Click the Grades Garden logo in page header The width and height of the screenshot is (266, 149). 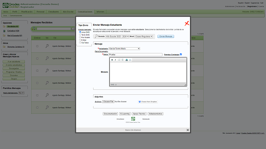pyautogui.click(x=11, y=5)
